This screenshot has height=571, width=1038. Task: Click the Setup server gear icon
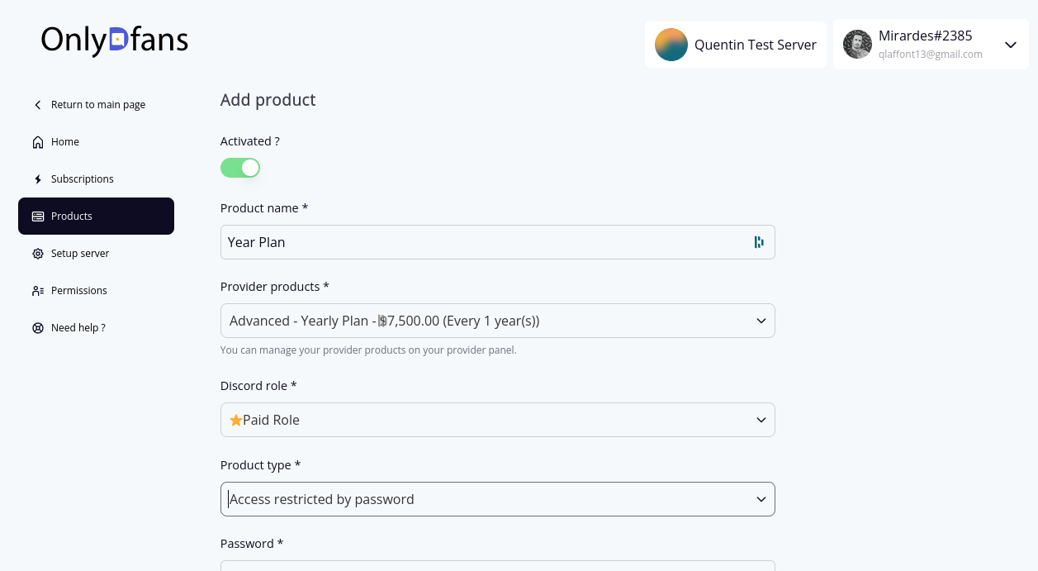[x=38, y=254]
